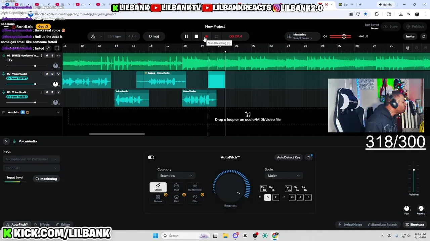
Task: Expand track 01 options chevron
Action: coord(58,56)
